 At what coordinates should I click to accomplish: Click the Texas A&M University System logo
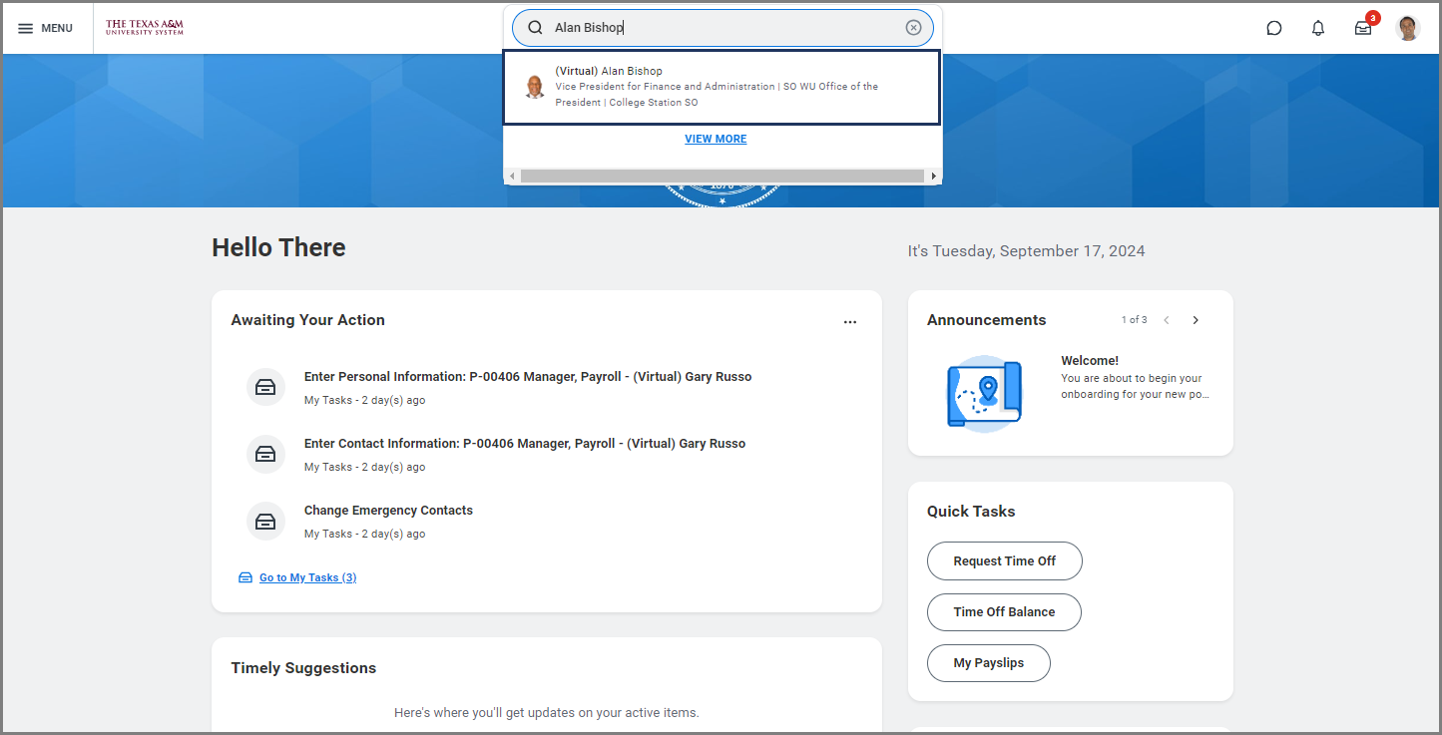pos(145,27)
